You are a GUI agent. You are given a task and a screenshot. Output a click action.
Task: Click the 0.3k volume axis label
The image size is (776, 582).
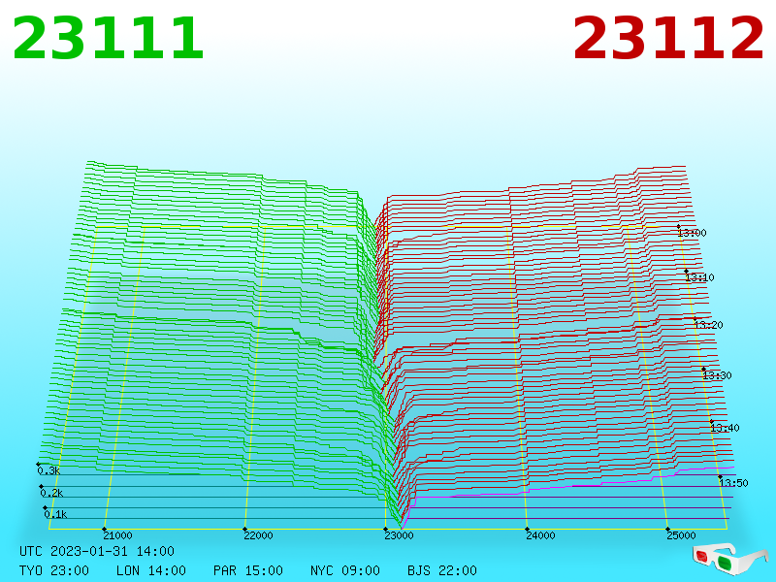coord(49,470)
